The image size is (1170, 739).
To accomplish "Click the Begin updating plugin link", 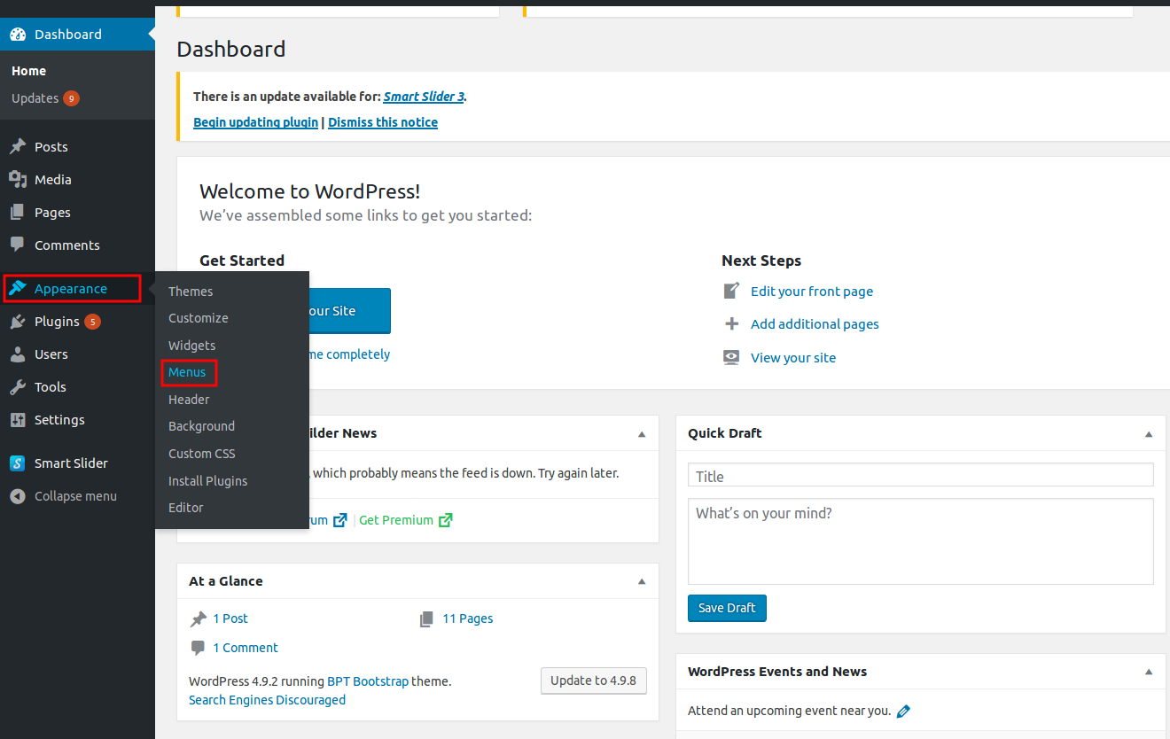I will pyautogui.click(x=255, y=121).
